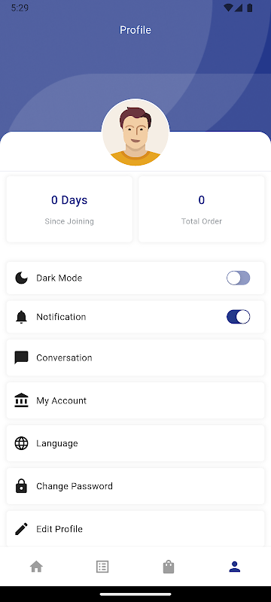Click the crescent moon Dark Mode icon
Image resolution: width=271 pixels, height=602 pixels.
pyautogui.click(x=22, y=278)
